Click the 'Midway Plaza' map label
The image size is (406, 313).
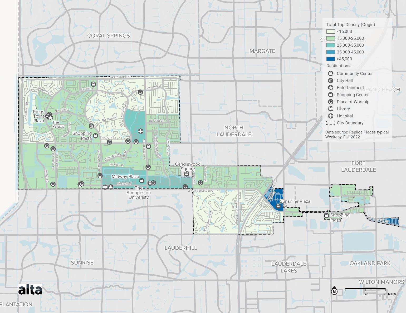(125, 177)
